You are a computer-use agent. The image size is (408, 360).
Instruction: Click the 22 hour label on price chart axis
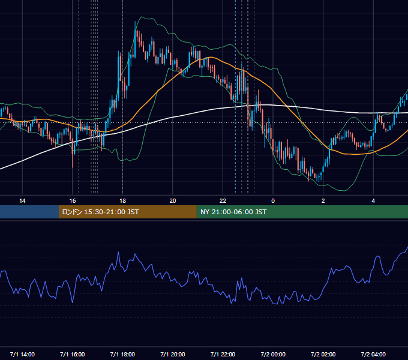(x=223, y=201)
